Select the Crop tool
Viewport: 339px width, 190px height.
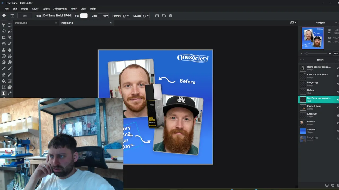4,37
